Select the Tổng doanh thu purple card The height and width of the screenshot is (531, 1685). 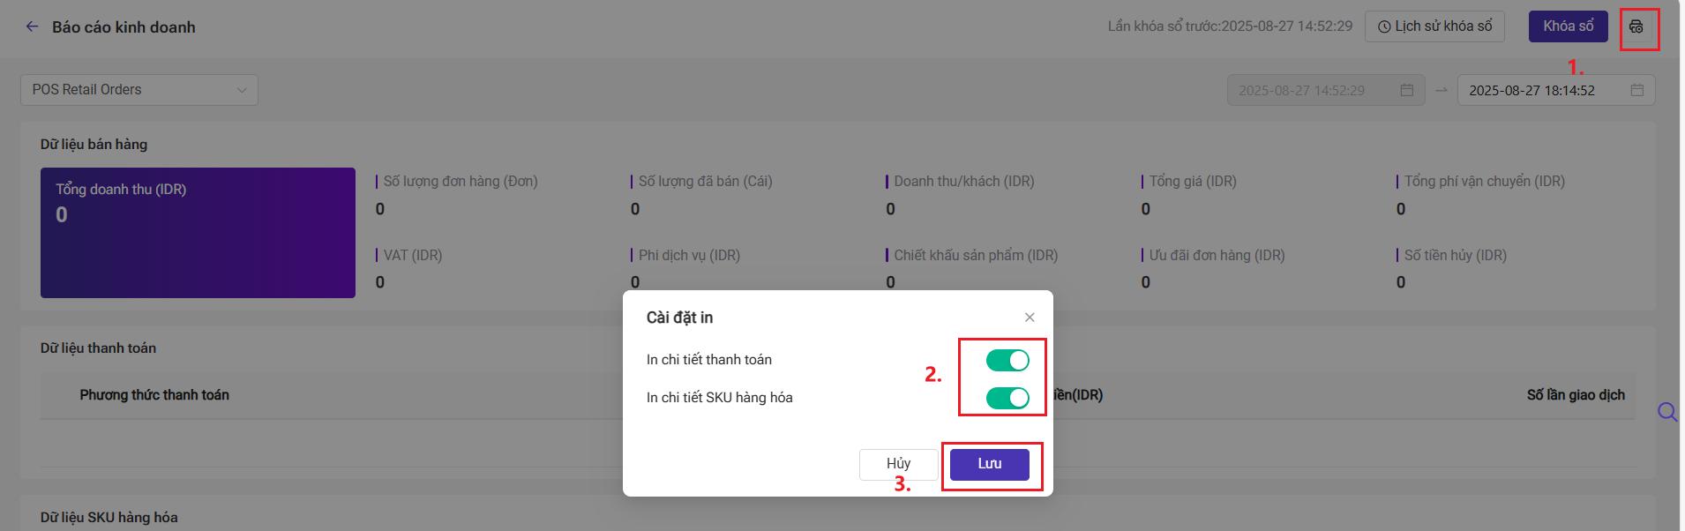point(198,233)
